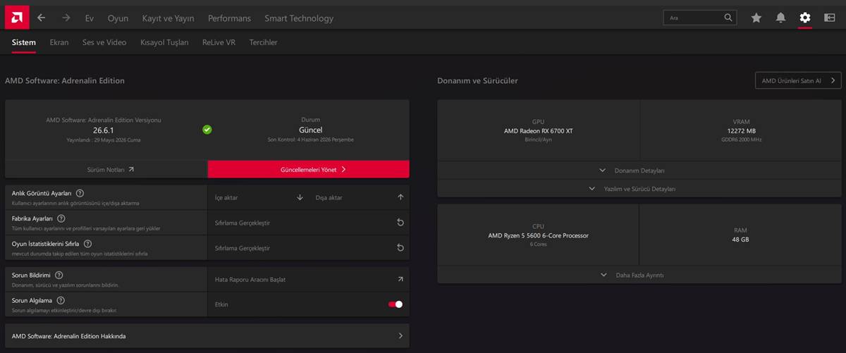The height and width of the screenshot is (353, 846).
Task: Select the Sistem tab
Action: click(x=23, y=42)
